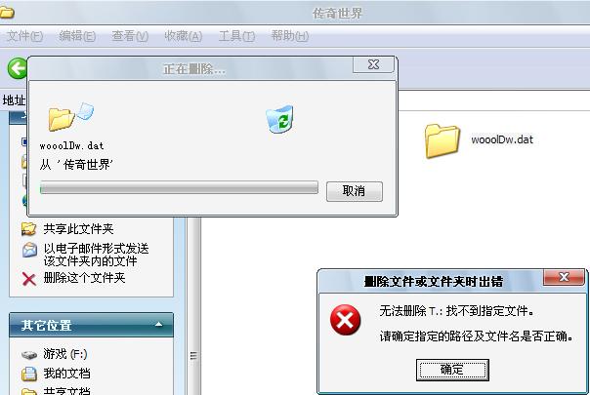The width and height of the screenshot is (590, 395).
Task: Click the red error icon in dialog
Action: click(345, 320)
